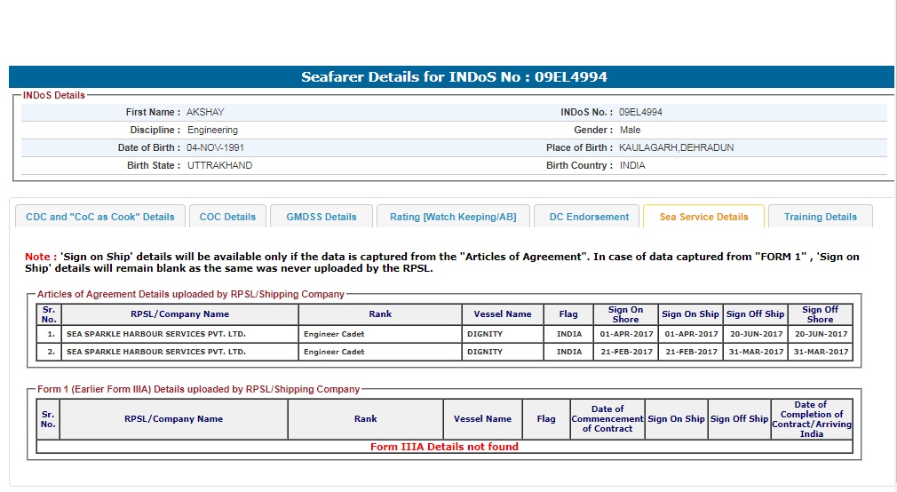Click the RPSL/Company Name header in Articles table
The height and width of the screenshot is (492, 897).
[x=179, y=314]
